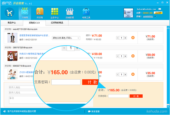Viewport: 170px width, 115px height.
Task: Click the Kehuda logo icon
Action: pyautogui.click(x=10, y=13)
